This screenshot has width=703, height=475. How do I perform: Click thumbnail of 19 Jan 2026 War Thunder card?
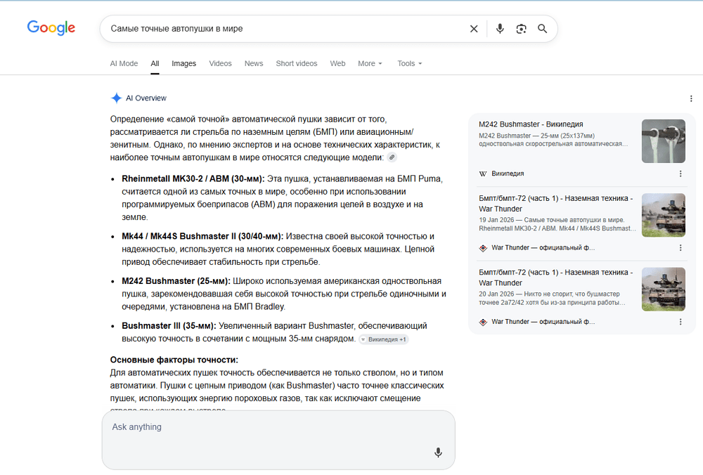663,215
